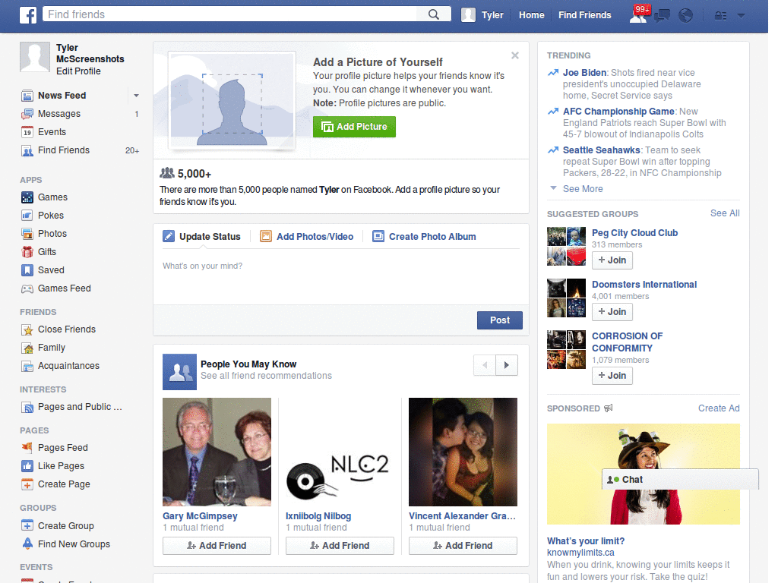Expand the News Feed dropdown arrow
The height and width of the screenshot is (583, 778).
click(135, 95)
